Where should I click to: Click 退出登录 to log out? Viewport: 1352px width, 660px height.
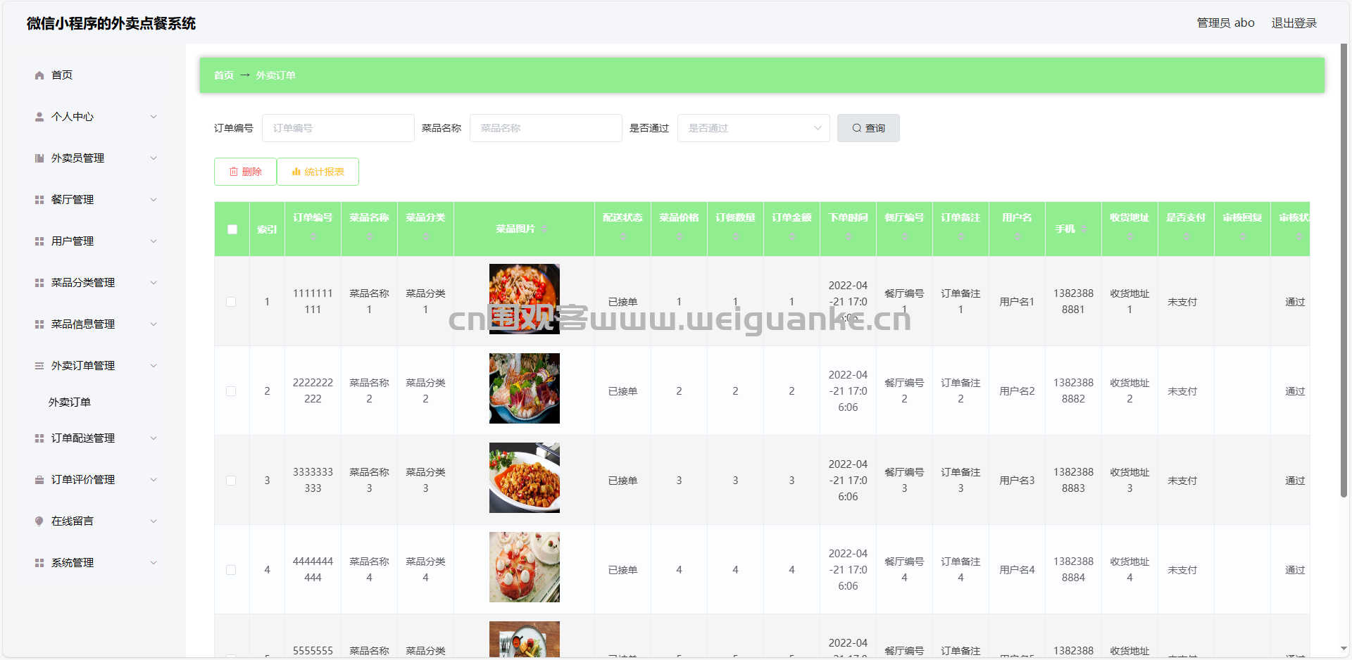tap(1294, 23)
